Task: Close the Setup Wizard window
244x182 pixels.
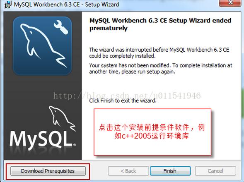Action: click(x=230, y=3)
